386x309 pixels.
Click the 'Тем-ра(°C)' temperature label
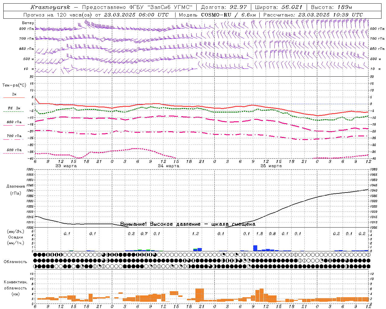pos(14,85)
